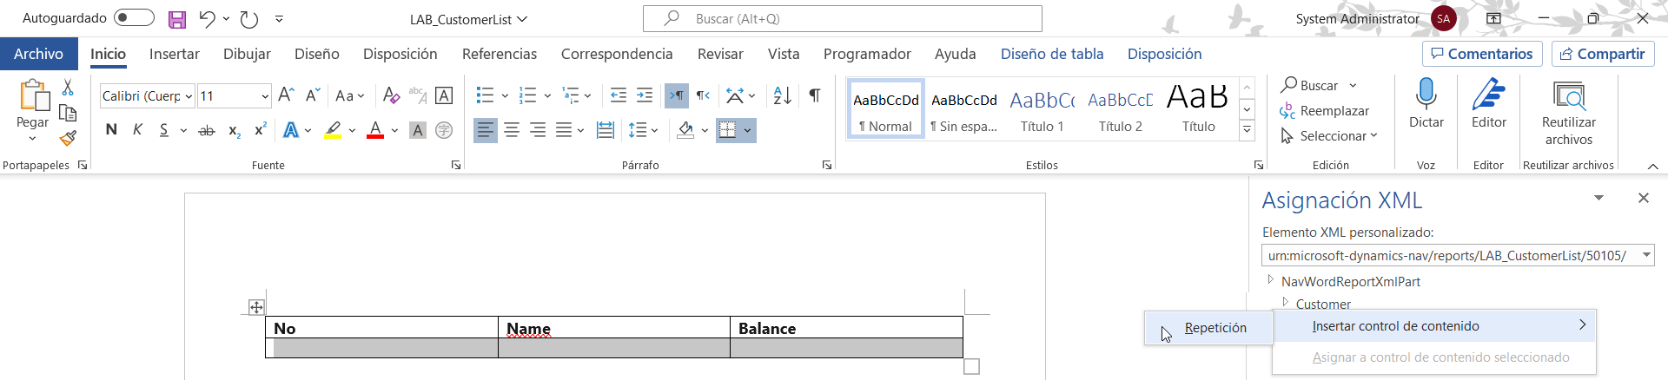Sort text with A-Z icon
Screen dimensions: 1668x380
pos(782,95)
